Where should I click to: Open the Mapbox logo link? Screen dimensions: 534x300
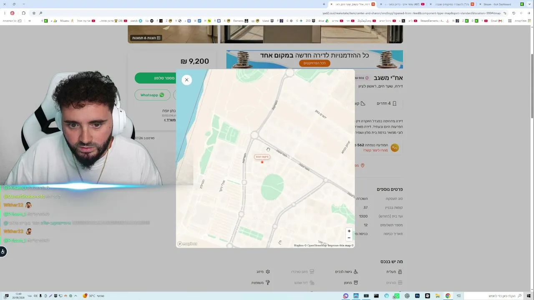(x=187, y=244)
